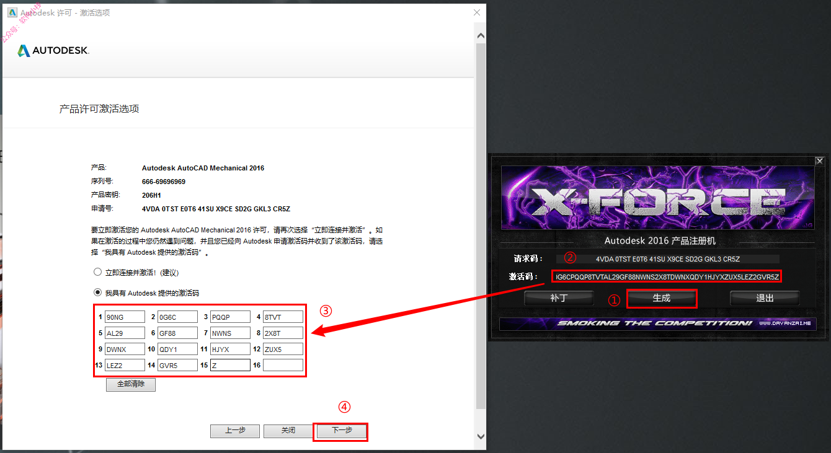Click the 激活码 activation code field in X-Force

pyautogui.click(x=667, y=276)
